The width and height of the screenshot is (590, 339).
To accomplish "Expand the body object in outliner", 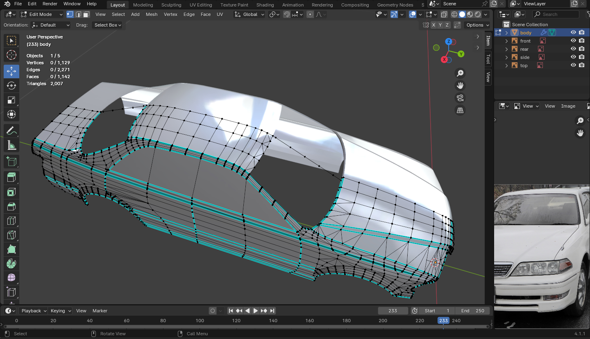I will (x=506, y=33).
